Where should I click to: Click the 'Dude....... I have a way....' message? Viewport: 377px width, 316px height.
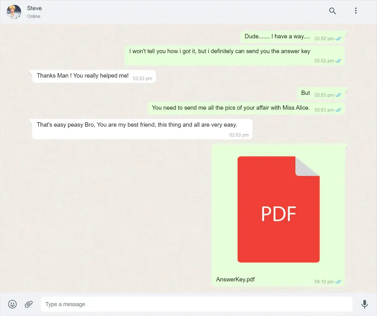pos(277,36)
